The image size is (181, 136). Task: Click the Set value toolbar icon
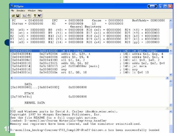tap(24, 16)
